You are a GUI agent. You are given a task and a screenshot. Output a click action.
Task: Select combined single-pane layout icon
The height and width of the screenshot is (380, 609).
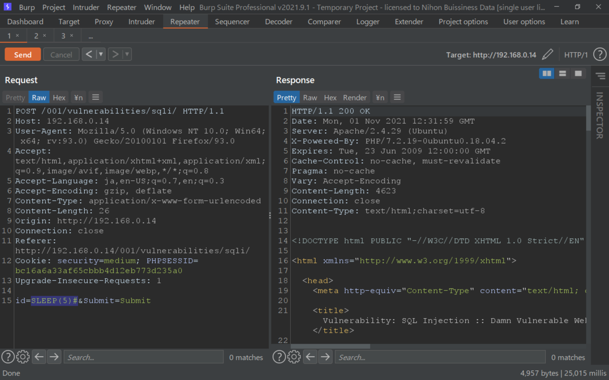click(578, 73)
